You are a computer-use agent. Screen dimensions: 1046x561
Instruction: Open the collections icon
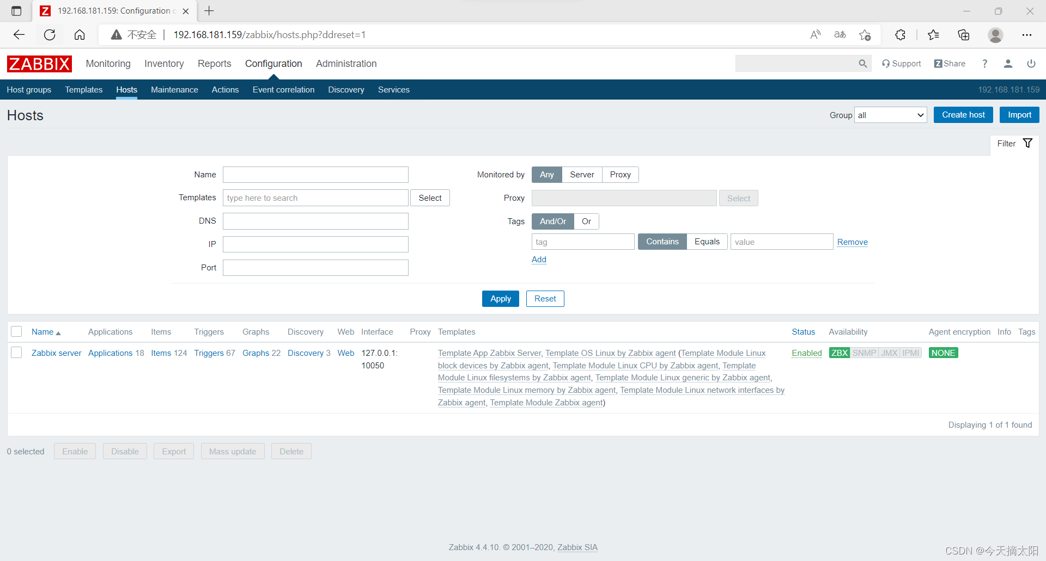click(964, 35)
